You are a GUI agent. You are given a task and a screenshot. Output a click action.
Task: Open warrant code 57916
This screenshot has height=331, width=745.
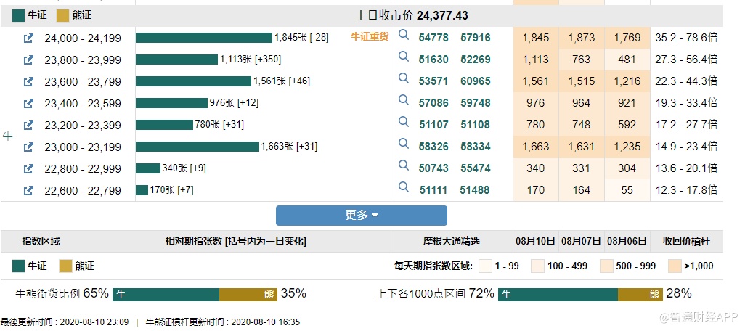coord(475,38)
